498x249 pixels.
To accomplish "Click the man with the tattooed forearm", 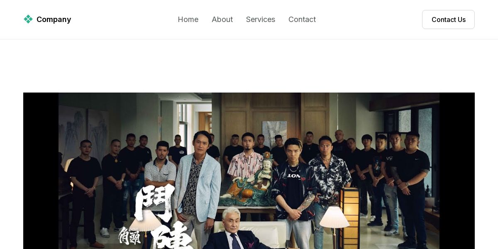I will pos(295,191).
